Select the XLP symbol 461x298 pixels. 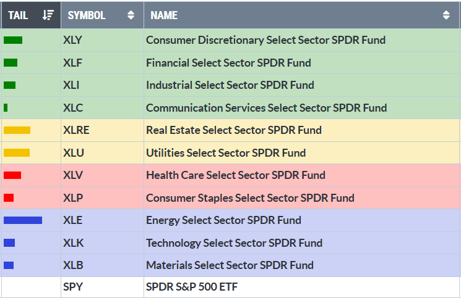tap(73, 198)
